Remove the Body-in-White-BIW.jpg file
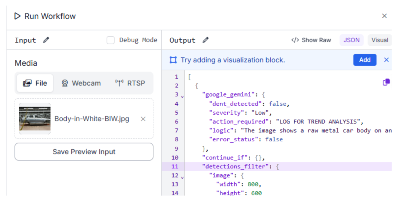This screenshot has width=399, height=206. pyautogui.click(x=143, y=119)
